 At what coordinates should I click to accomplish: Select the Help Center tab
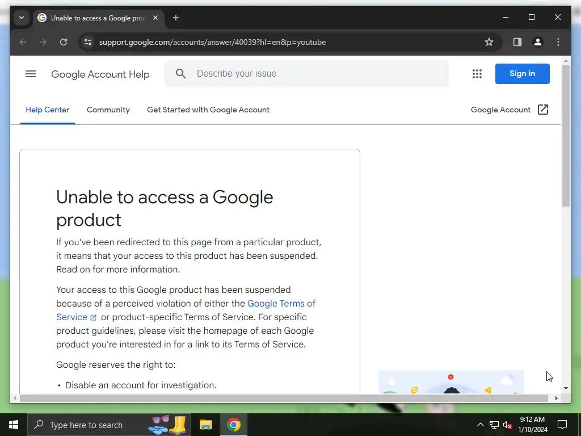coord(48,110)
